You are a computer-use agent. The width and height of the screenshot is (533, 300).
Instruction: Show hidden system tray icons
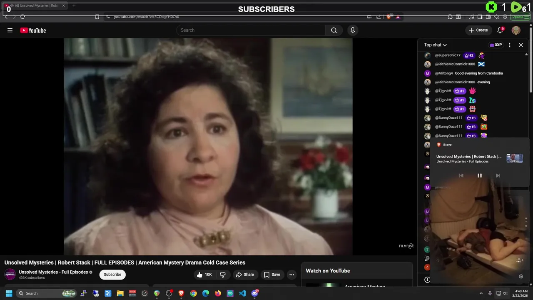point(481,293)
